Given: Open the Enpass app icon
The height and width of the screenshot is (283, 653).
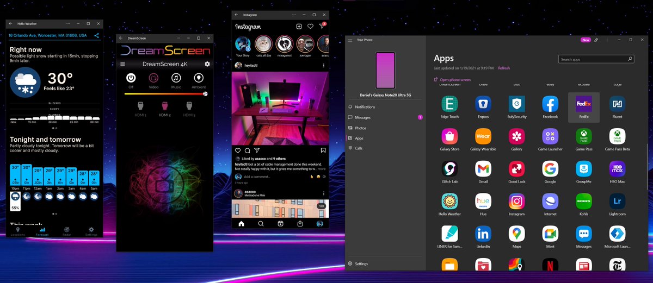Looking at the screenshot, I should click(483, 104).
